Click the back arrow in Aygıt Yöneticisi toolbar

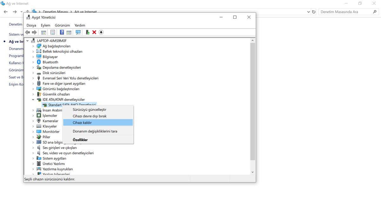click(x=27, y=32)
